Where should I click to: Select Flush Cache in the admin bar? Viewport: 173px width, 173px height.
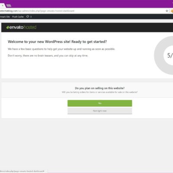[18, 17]
